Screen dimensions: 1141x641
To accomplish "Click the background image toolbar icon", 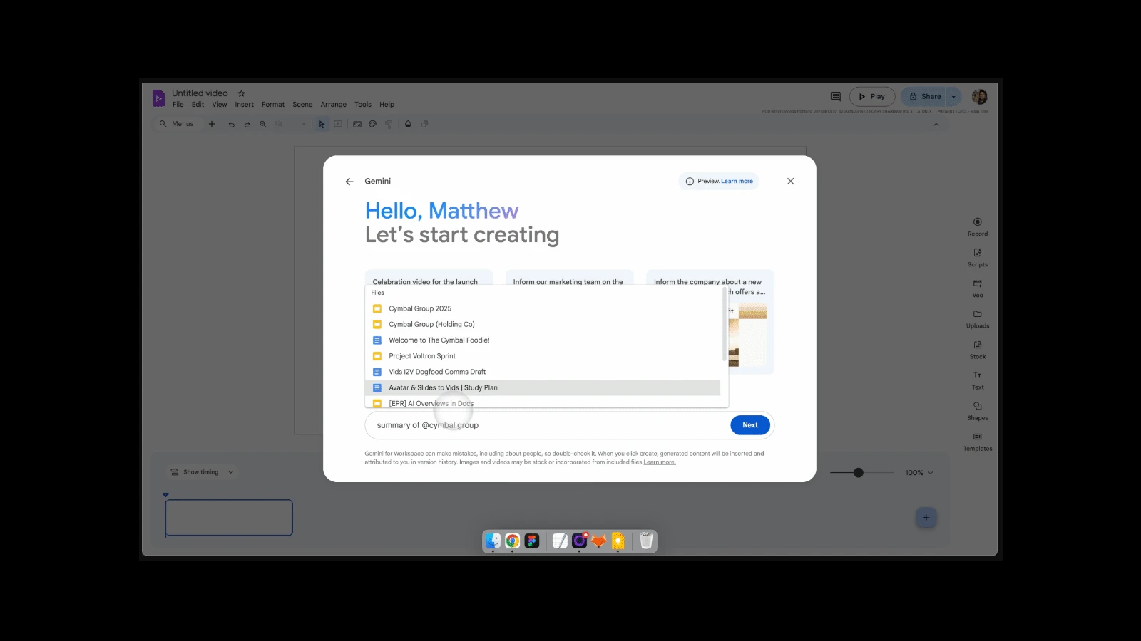I will (357, 124).
